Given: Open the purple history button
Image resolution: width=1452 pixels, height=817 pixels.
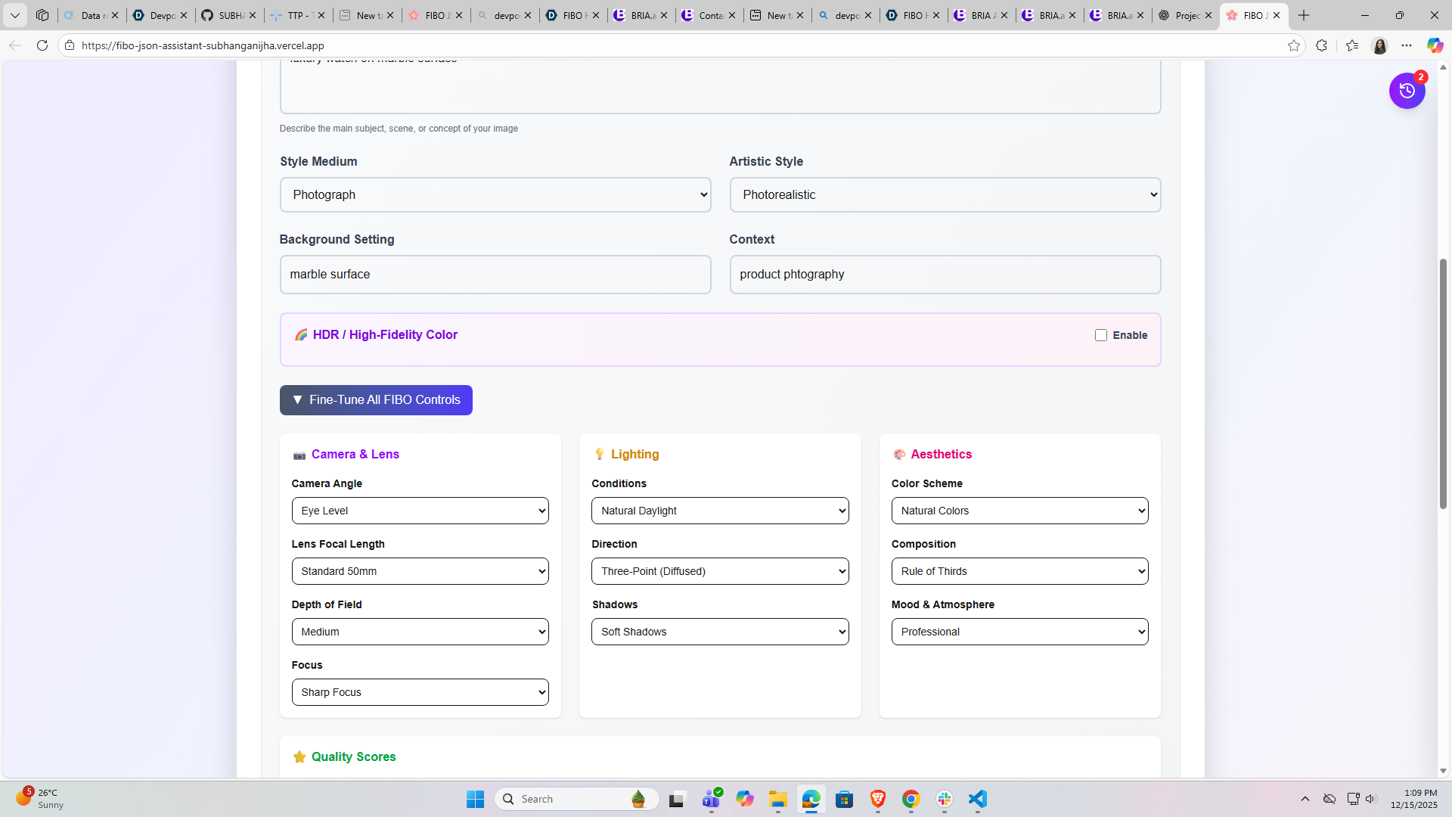Looking at the screenshot, I should tap(1407, 91).
